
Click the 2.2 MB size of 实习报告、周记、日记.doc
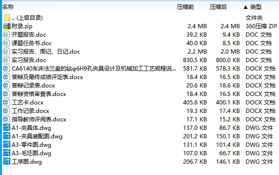click(197, 52)
